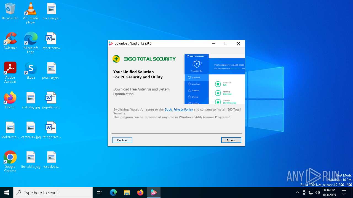Click the Download Studio title bar icon

coord(111,43)
